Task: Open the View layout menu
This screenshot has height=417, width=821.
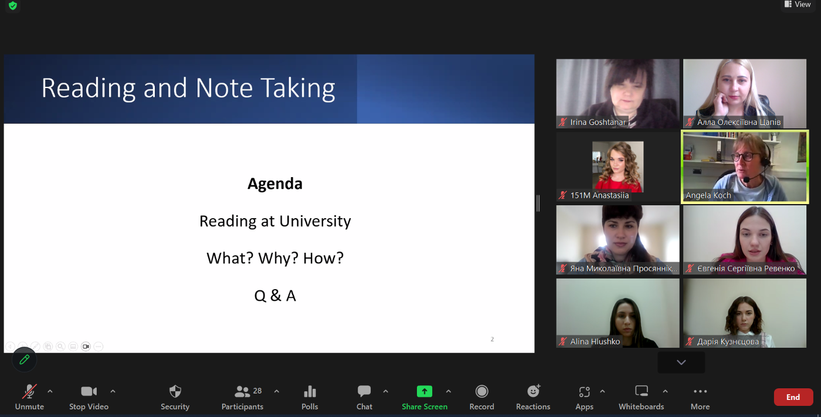Action: pos(798,5)
